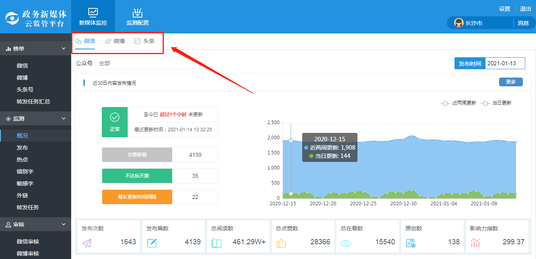536x259 pixels.
Task: Click the user avatar next to 长沙市
Action: click(458, 23)
